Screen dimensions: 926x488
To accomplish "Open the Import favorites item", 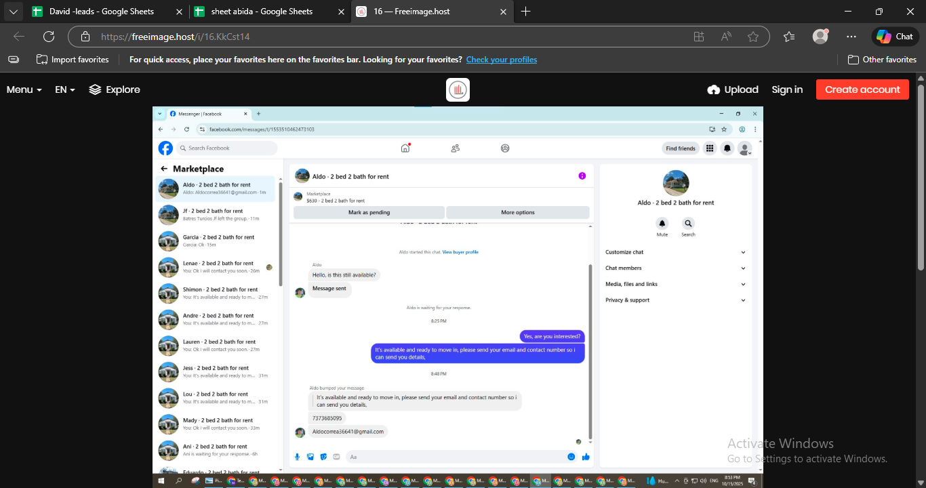I will (73, 60).
